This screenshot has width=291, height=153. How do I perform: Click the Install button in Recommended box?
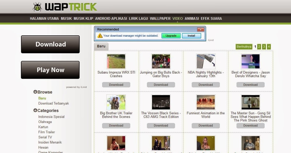[191, 36]
